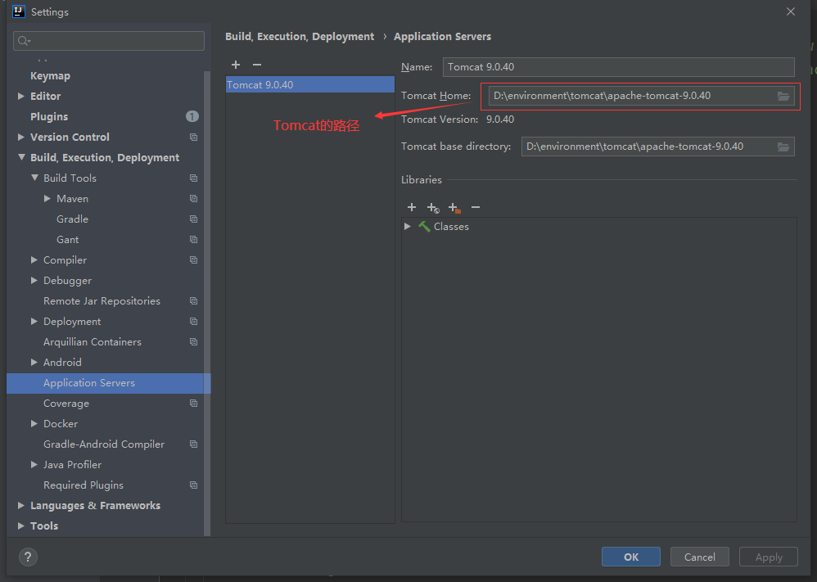The height and width of the screenshot is (582, 817).
Task: Click the OK button
Action: 630,557
